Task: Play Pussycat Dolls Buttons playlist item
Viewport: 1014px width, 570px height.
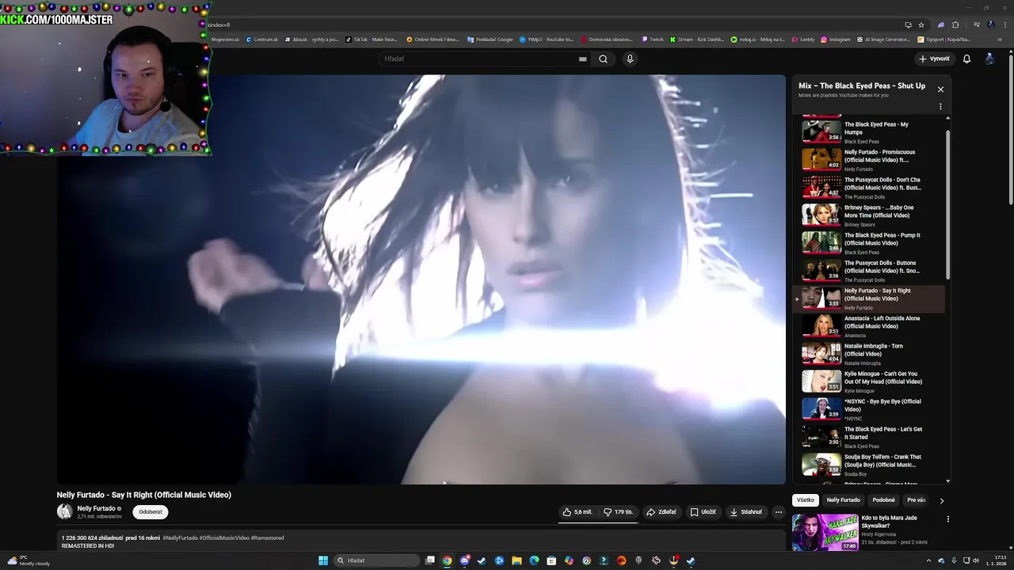Action: (x=869, y=270)
